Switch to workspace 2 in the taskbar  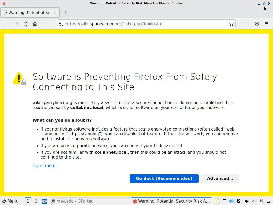[x=36, y=201]
